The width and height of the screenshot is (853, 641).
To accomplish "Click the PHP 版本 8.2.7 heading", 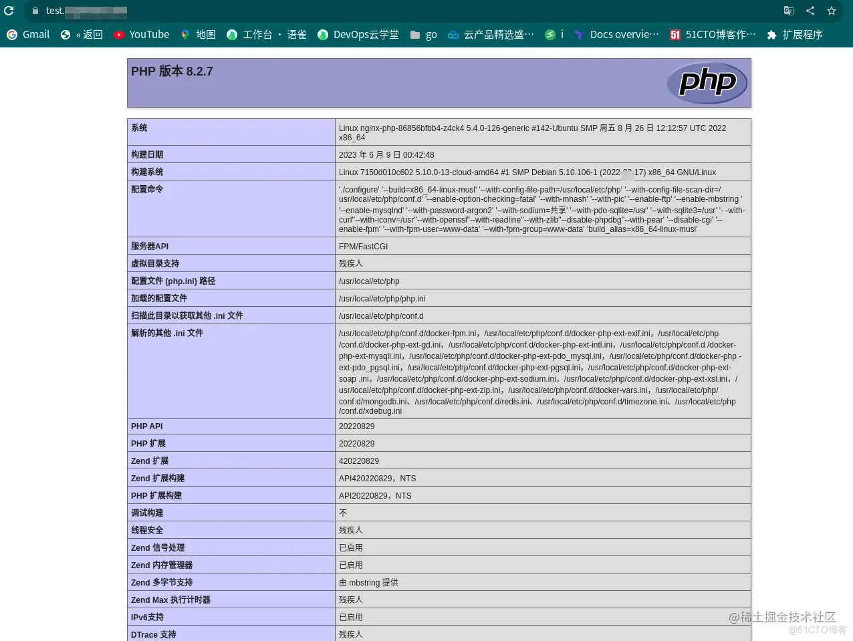I will tap(172, 72).
